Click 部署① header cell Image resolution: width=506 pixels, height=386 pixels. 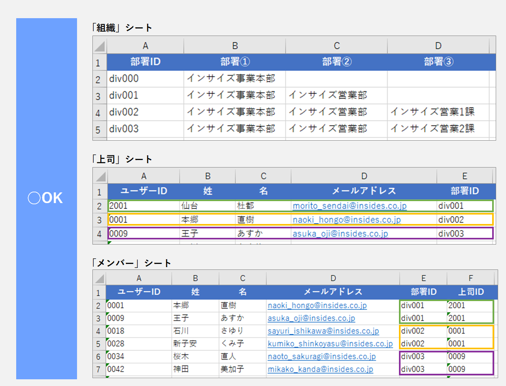[x=235, y=62]
